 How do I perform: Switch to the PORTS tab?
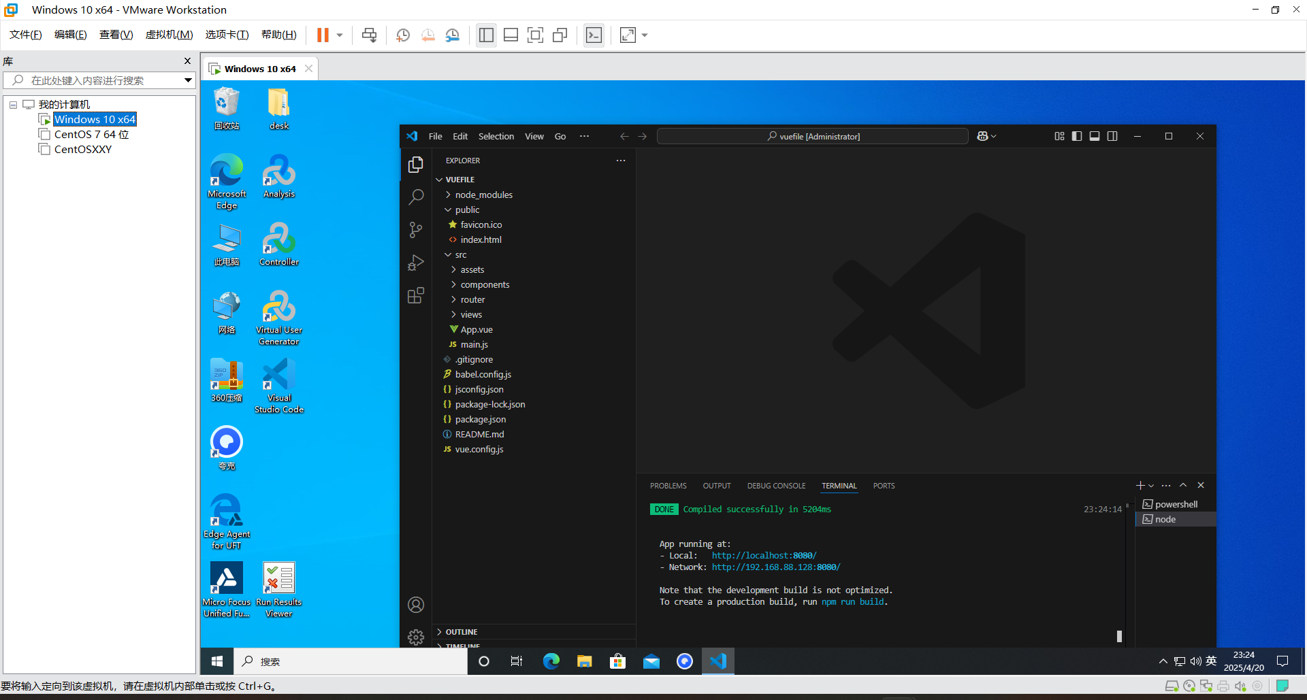pos(884,486)
